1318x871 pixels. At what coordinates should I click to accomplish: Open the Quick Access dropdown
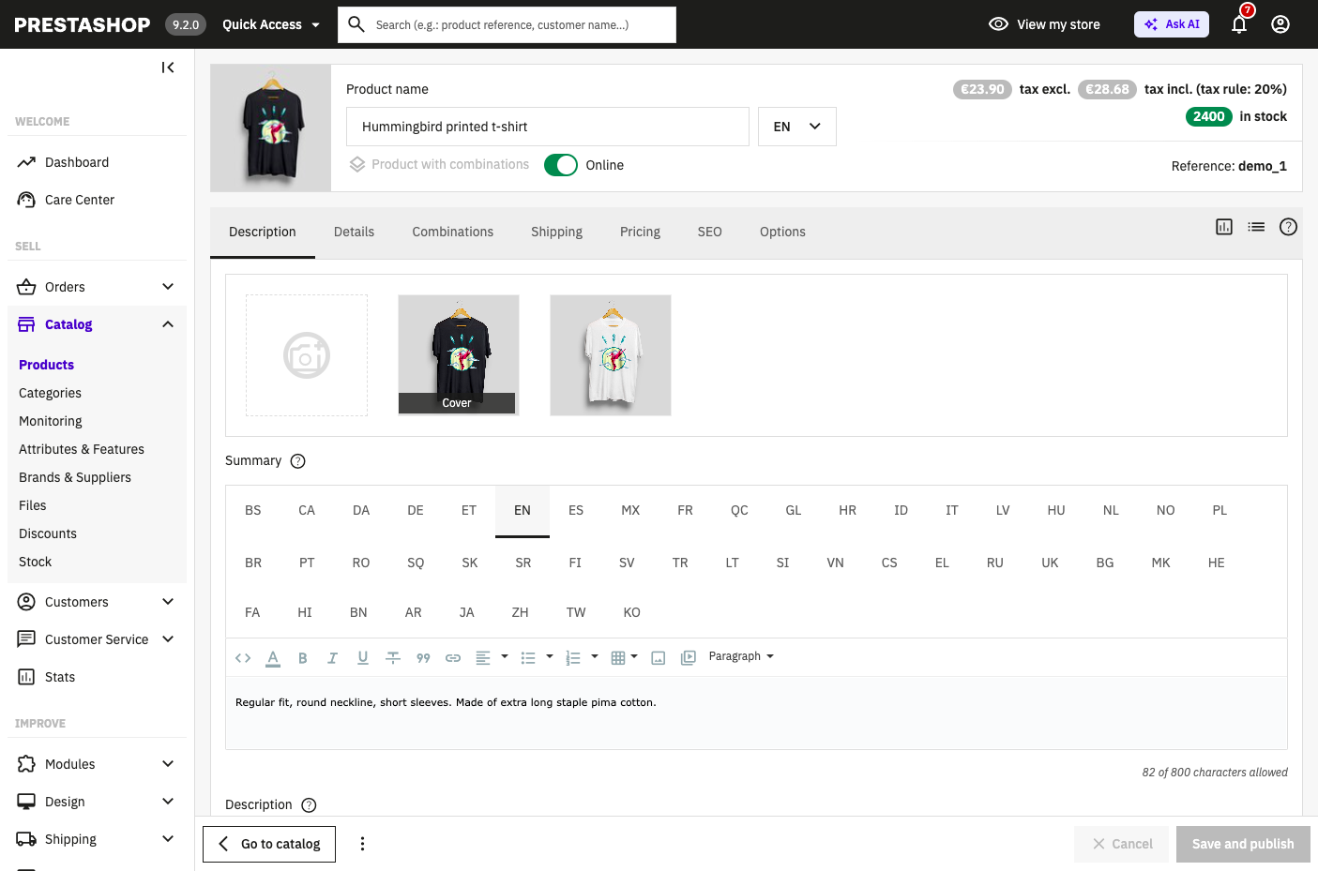[271, 24]
